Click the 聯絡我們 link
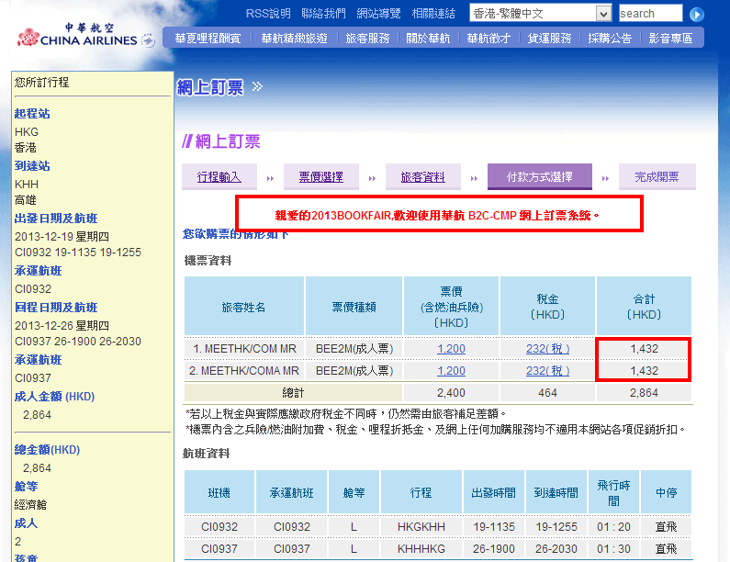730x562 pixels. pos(323,14)
